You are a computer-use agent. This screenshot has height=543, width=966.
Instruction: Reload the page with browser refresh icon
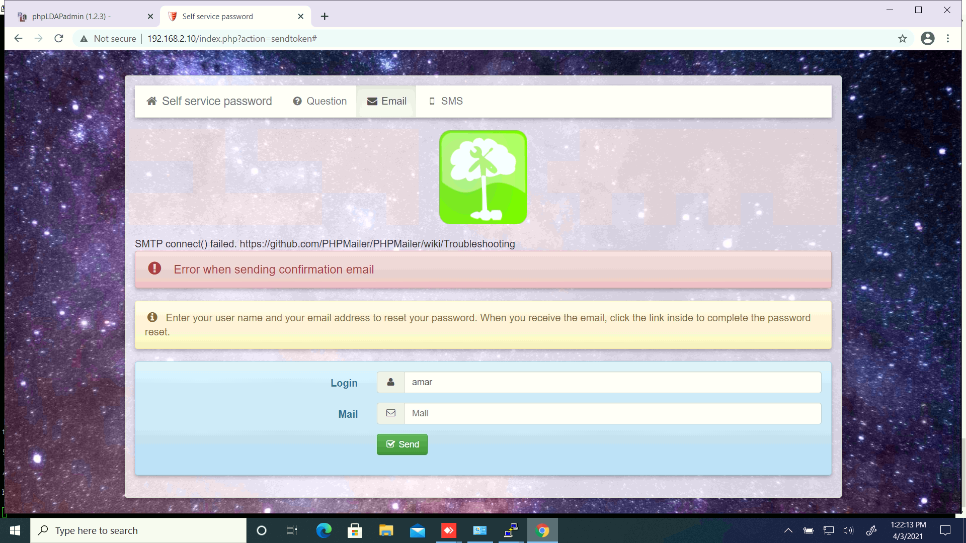59,39
